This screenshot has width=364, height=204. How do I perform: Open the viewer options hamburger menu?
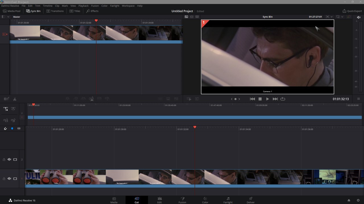(359, 99)
